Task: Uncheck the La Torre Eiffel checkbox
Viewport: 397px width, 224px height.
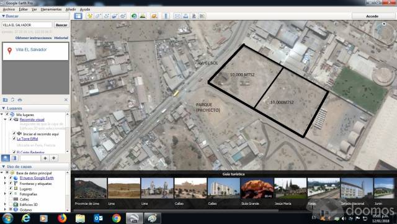Action: (x=14, y=138)
